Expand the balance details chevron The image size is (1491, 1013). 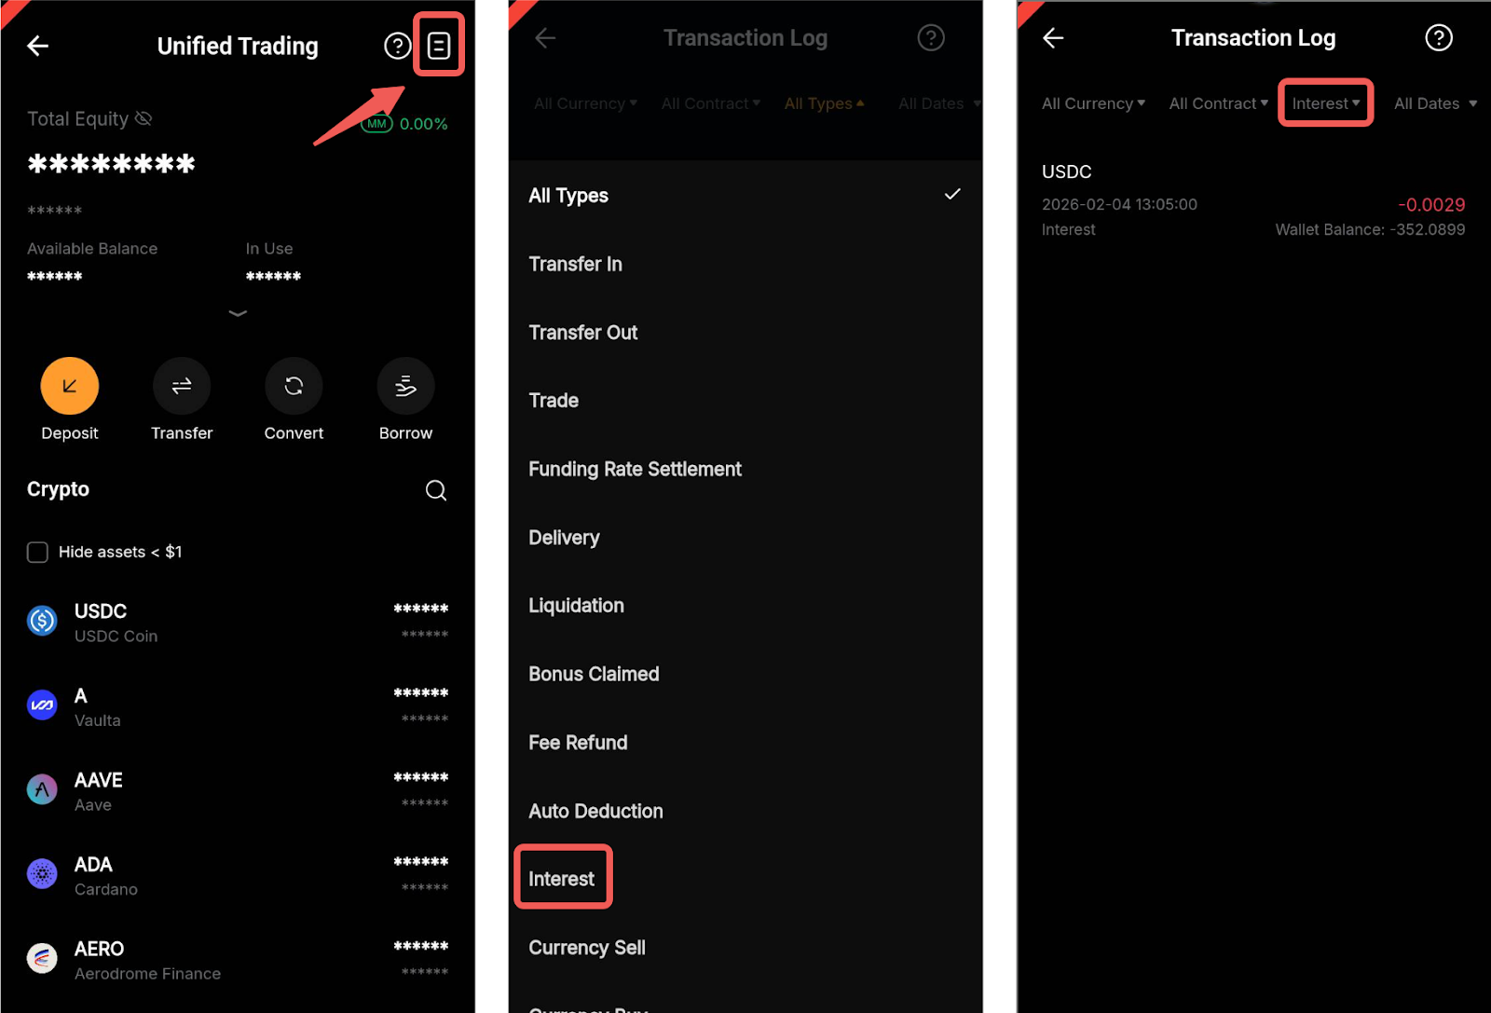pos(238,313)
